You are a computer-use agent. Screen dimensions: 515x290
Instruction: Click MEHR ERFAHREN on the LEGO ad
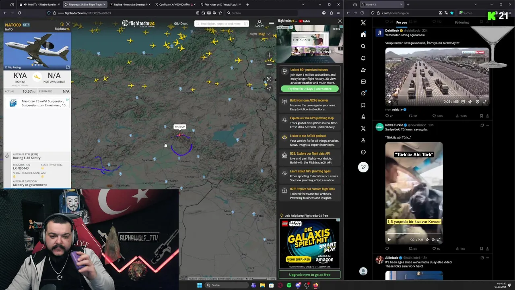point(298,259)
